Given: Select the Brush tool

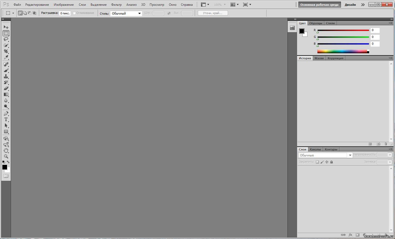Looking at the screenshot, I should tap(6, 70).
